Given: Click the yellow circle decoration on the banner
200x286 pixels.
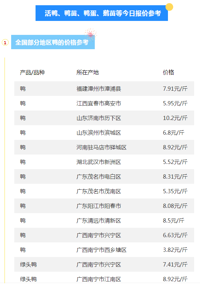Looking at the screenshot, I should (169, 7).
